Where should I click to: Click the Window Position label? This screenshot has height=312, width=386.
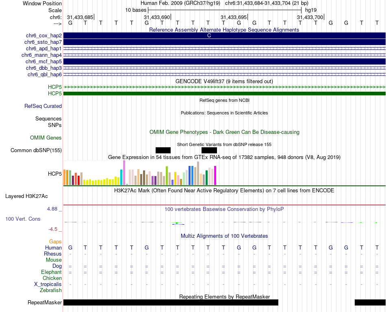point(42,3)
